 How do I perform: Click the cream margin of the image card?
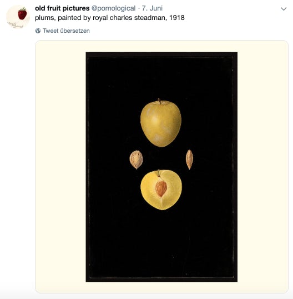point(60,167)
